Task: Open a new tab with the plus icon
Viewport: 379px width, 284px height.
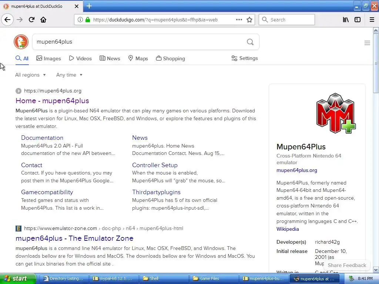Action: click(x=89, y=6)
